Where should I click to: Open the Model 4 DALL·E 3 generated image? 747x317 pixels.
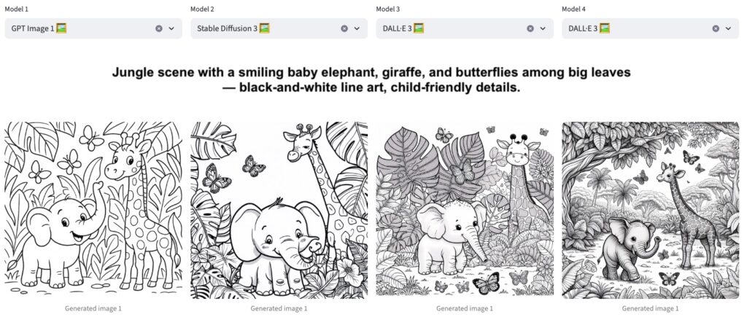click(x=650, y=210)
